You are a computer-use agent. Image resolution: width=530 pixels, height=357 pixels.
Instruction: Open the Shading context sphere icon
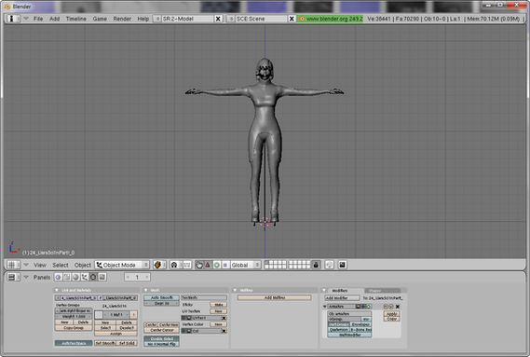coord(75,277)
